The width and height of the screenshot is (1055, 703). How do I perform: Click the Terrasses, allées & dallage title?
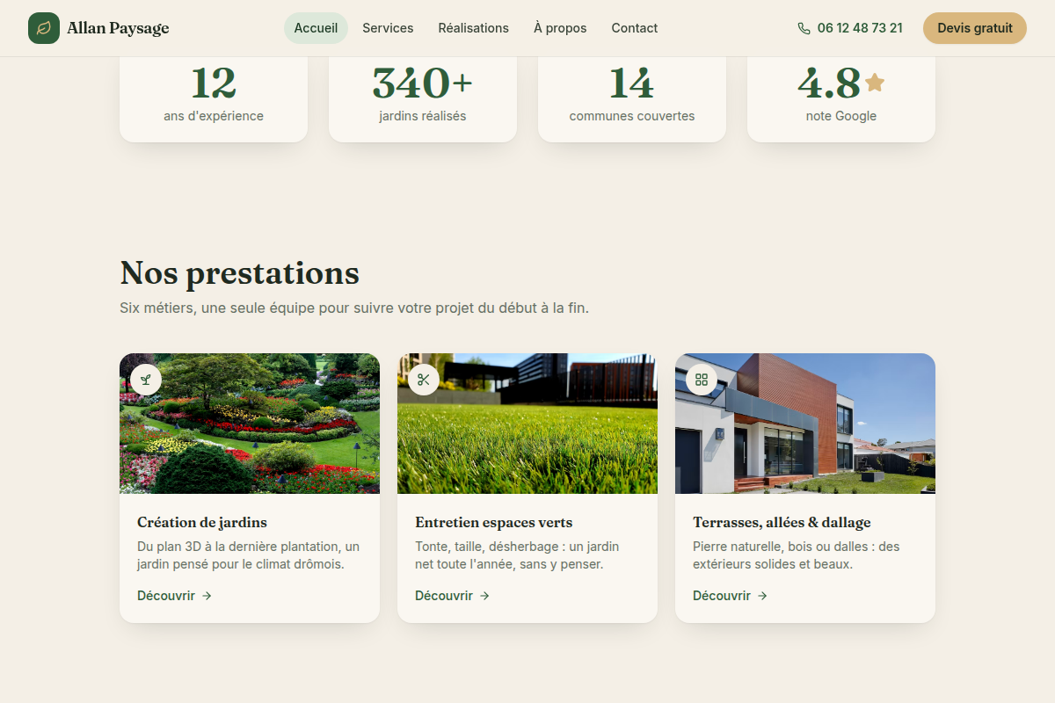tap(782, 523)
